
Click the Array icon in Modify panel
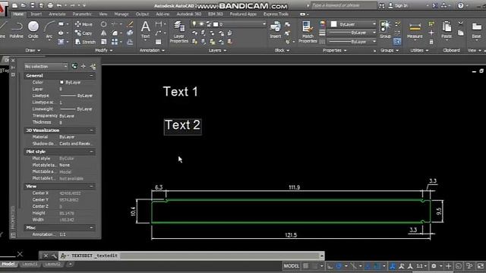point(115,42)
